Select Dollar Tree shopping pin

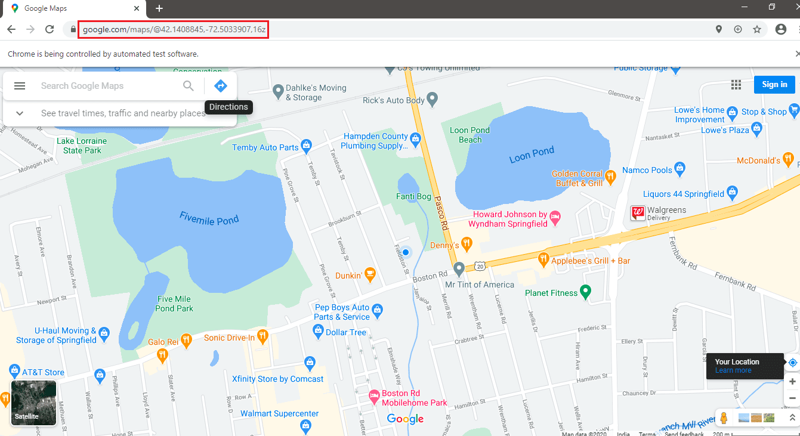[318, 331]
